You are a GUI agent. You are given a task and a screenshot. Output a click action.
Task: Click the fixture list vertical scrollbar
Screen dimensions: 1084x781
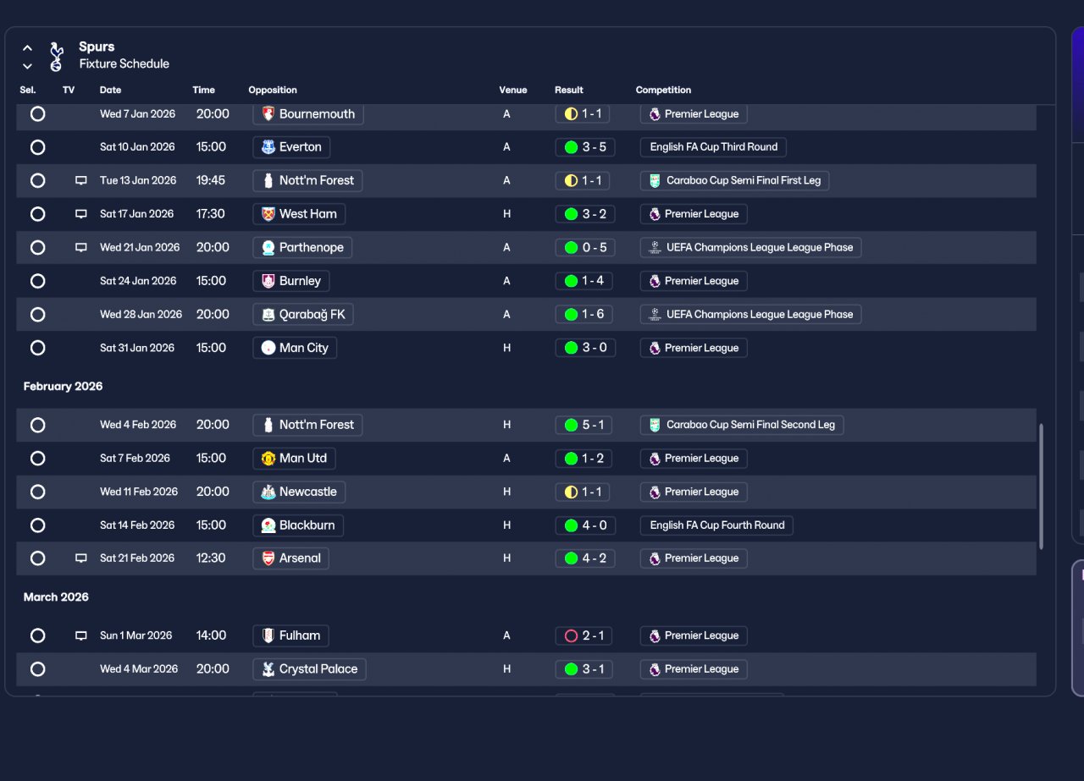tap(1042, 487)
